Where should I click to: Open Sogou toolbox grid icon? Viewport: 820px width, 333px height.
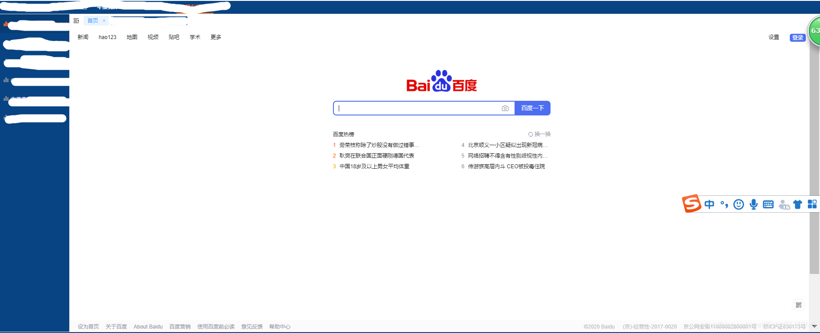pos(812,204)
